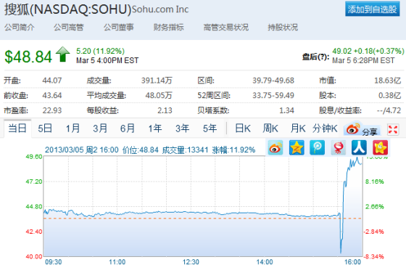Share using the blue Tencent Weibo icon
406x265 pixels.
pyautogui.click(x=318, y=147)
